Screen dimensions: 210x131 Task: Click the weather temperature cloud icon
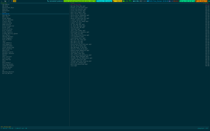tap(124, 1)
